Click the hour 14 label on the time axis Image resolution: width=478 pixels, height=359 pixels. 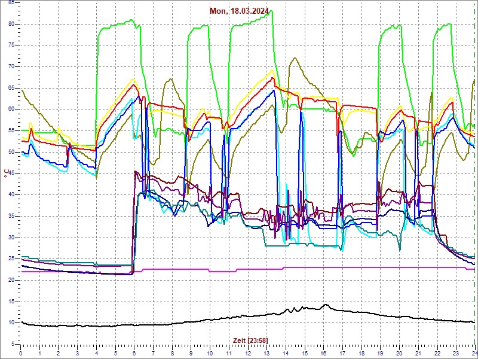(x=286, y=354)
